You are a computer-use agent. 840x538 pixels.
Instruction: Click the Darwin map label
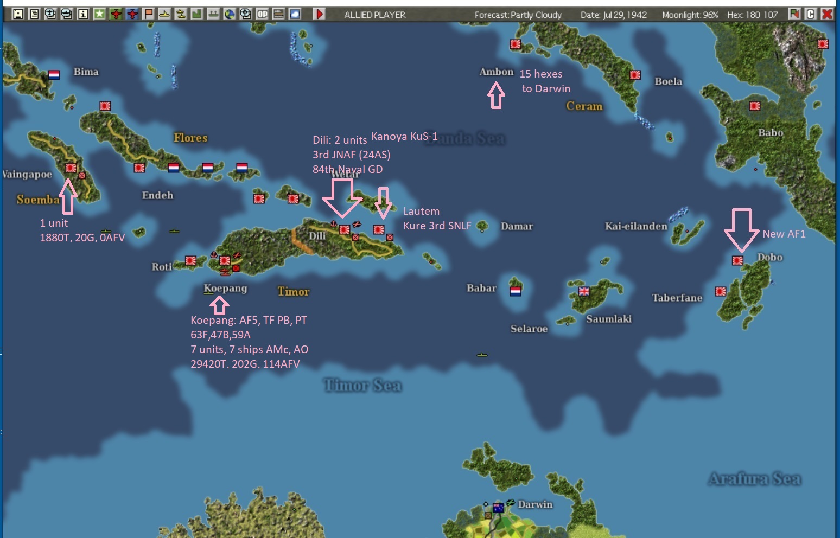(535, 504)
